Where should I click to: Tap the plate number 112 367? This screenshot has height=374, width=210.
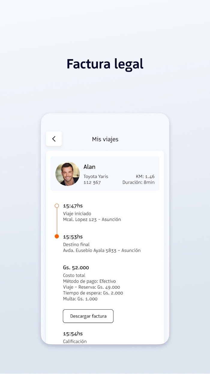92,182
